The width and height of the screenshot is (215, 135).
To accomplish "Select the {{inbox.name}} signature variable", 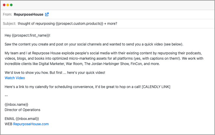I will tap(16, 105).
